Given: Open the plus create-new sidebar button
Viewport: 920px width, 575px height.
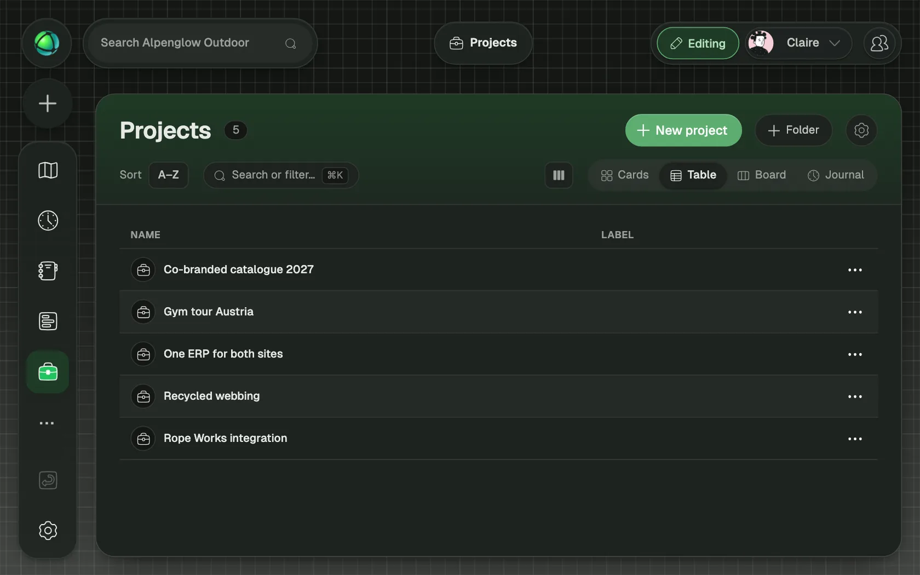Looking at the screenshot, I should click(x=48, y=104).
